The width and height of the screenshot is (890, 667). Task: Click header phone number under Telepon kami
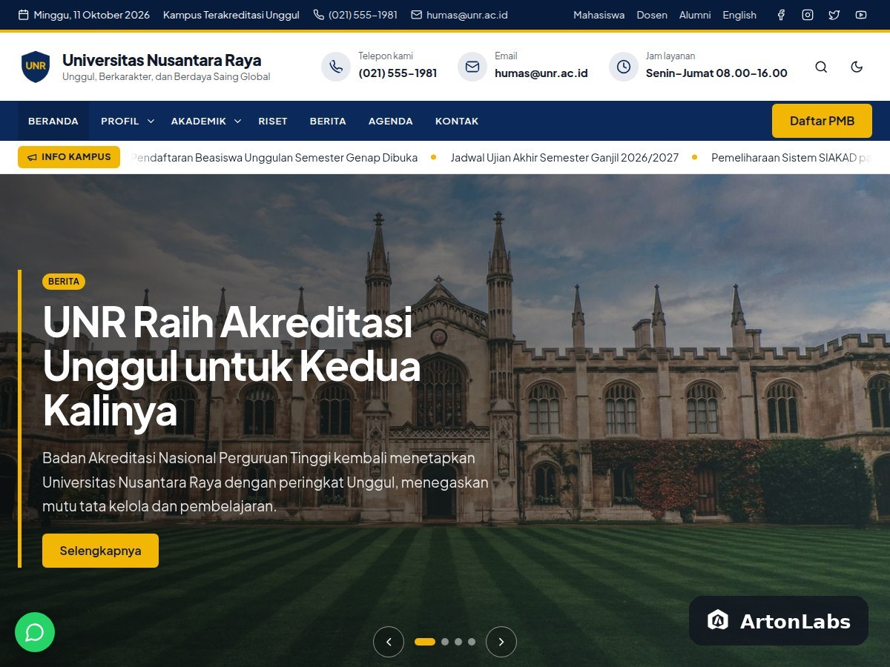(398, 73)
